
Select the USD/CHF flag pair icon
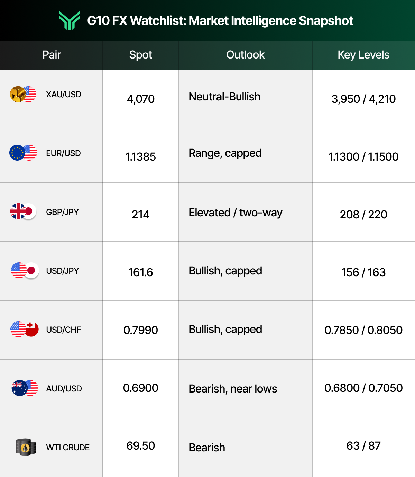[25, 329]
